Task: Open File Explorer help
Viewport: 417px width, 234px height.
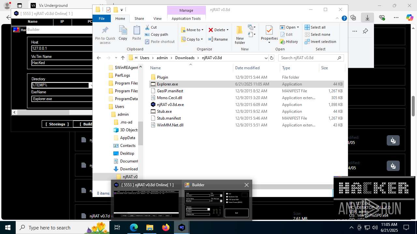Action: [x=344, y=19]
